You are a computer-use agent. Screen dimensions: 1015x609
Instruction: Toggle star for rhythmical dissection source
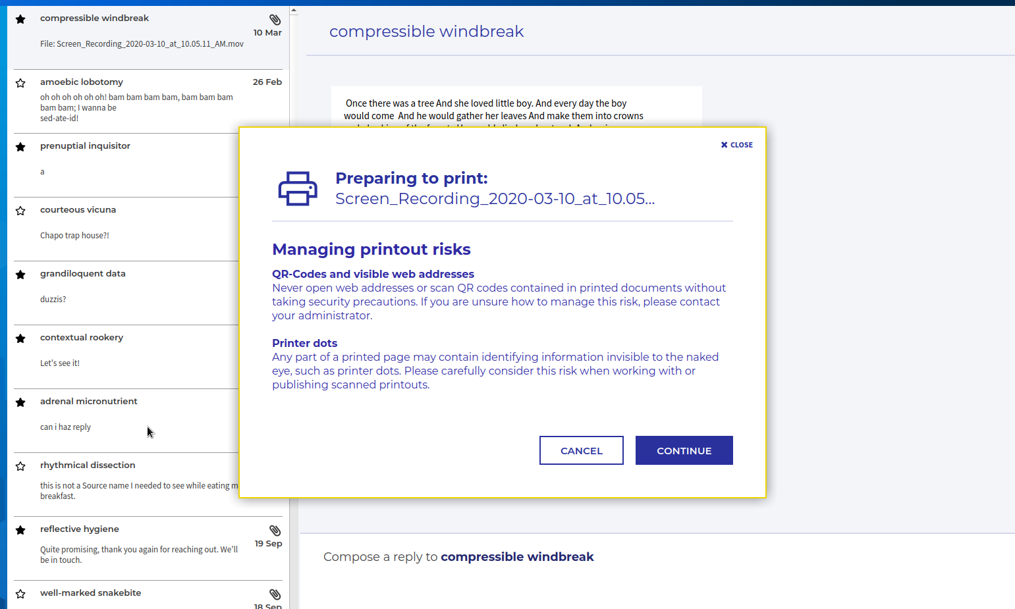(20, 466)
